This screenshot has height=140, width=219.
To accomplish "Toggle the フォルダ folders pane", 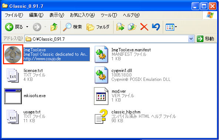I will click(x=98, y=27).
